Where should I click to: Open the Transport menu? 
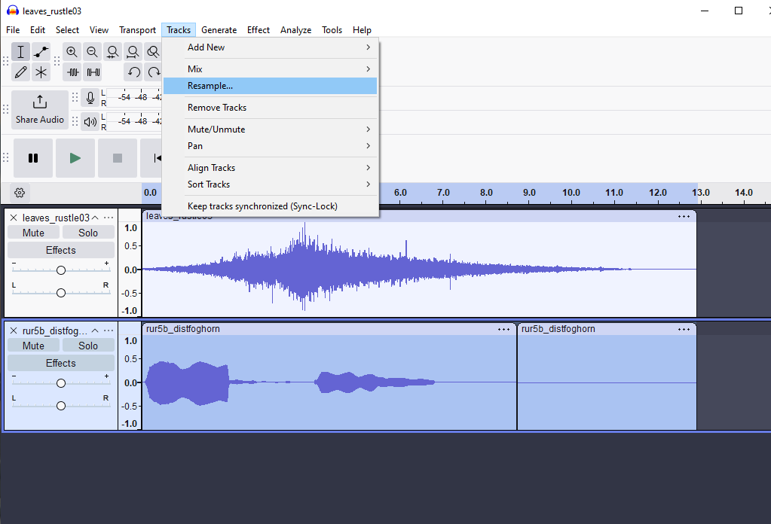(137, 30)
